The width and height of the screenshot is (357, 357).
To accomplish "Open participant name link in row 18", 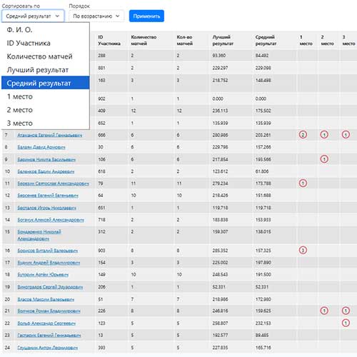I will coord(43,274).
